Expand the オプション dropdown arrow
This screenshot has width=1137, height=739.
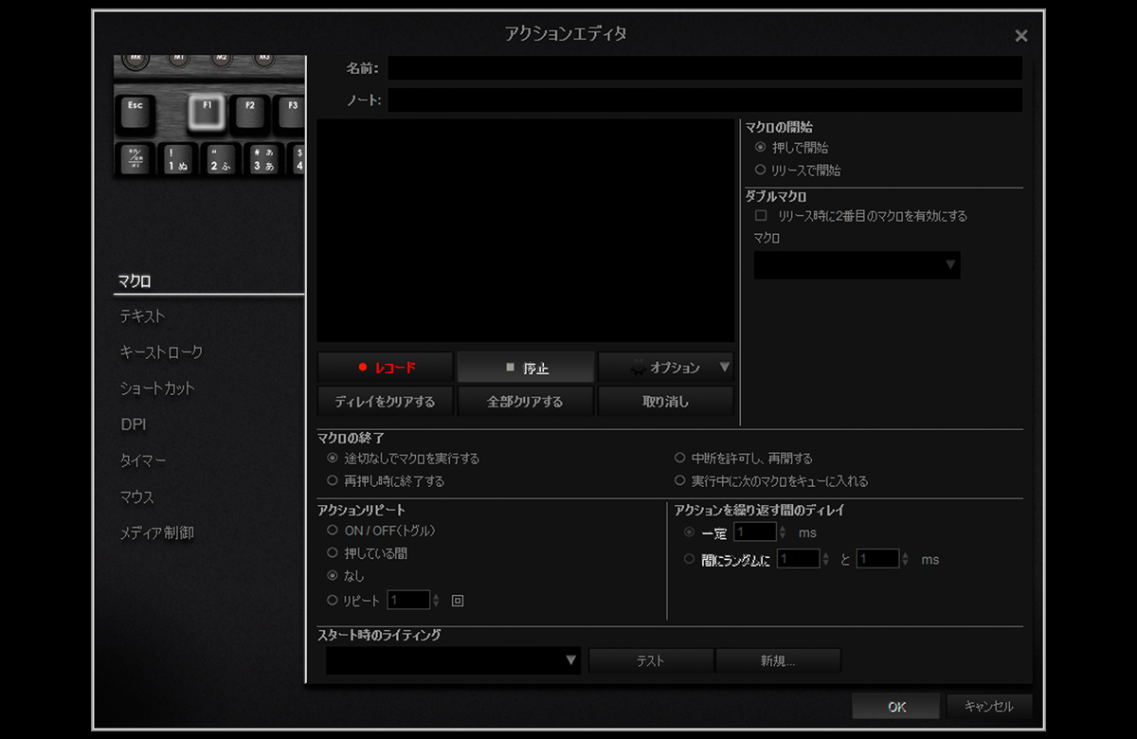tap(725, 368)
